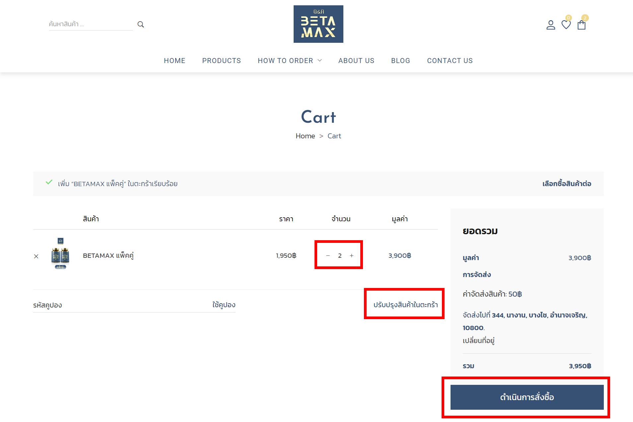The width and height of the screenshot is (633, 422).
Task: Click the search magnifier icon
Action: (x=141, y=24)
